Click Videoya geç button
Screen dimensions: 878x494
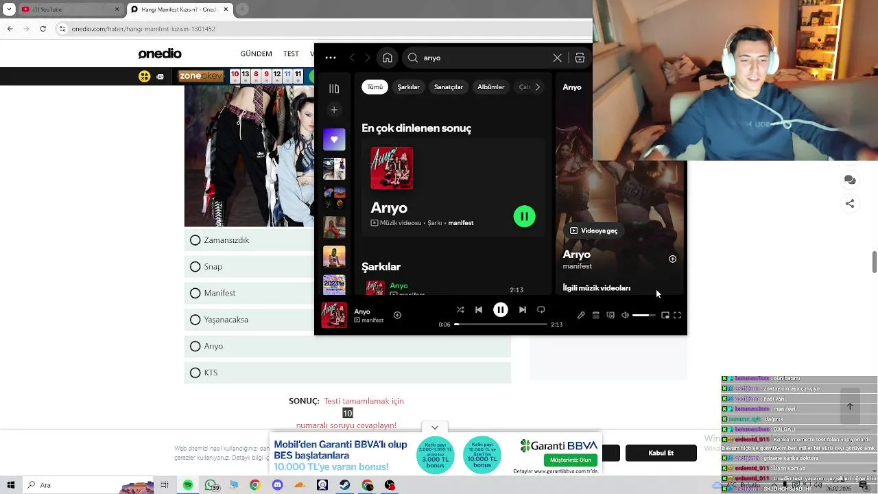[x=593, y=231]
